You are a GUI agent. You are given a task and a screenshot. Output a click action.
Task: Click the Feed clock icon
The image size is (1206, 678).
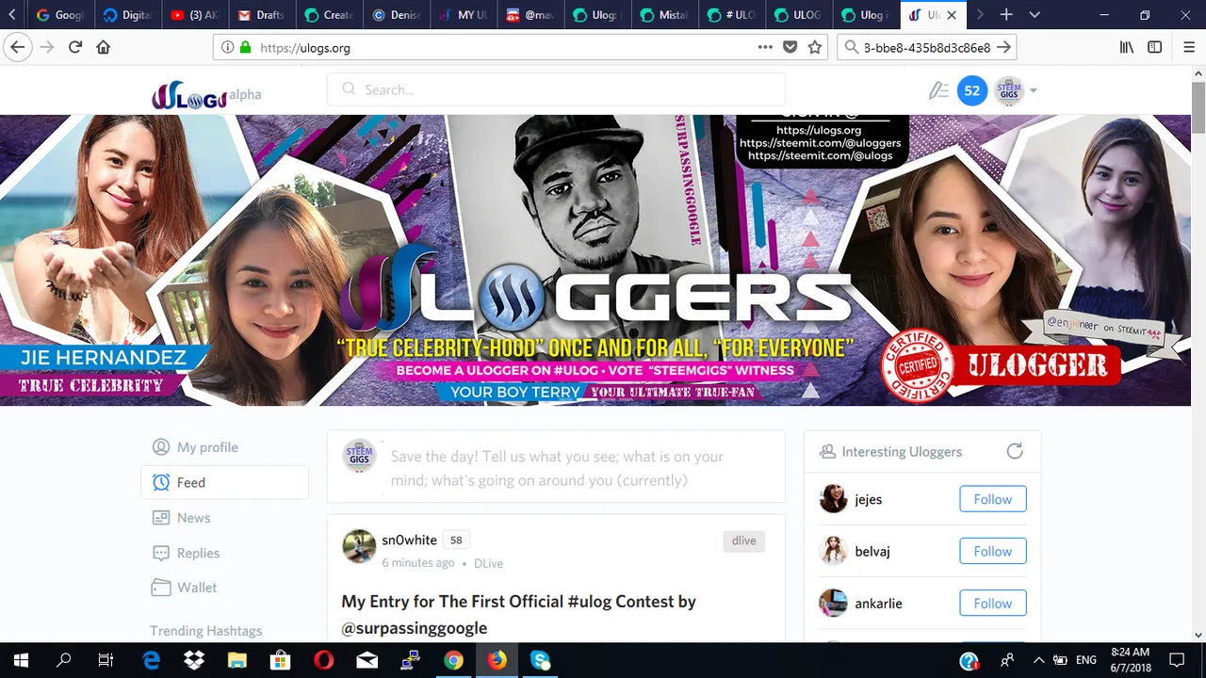click(x=161, y=482)
